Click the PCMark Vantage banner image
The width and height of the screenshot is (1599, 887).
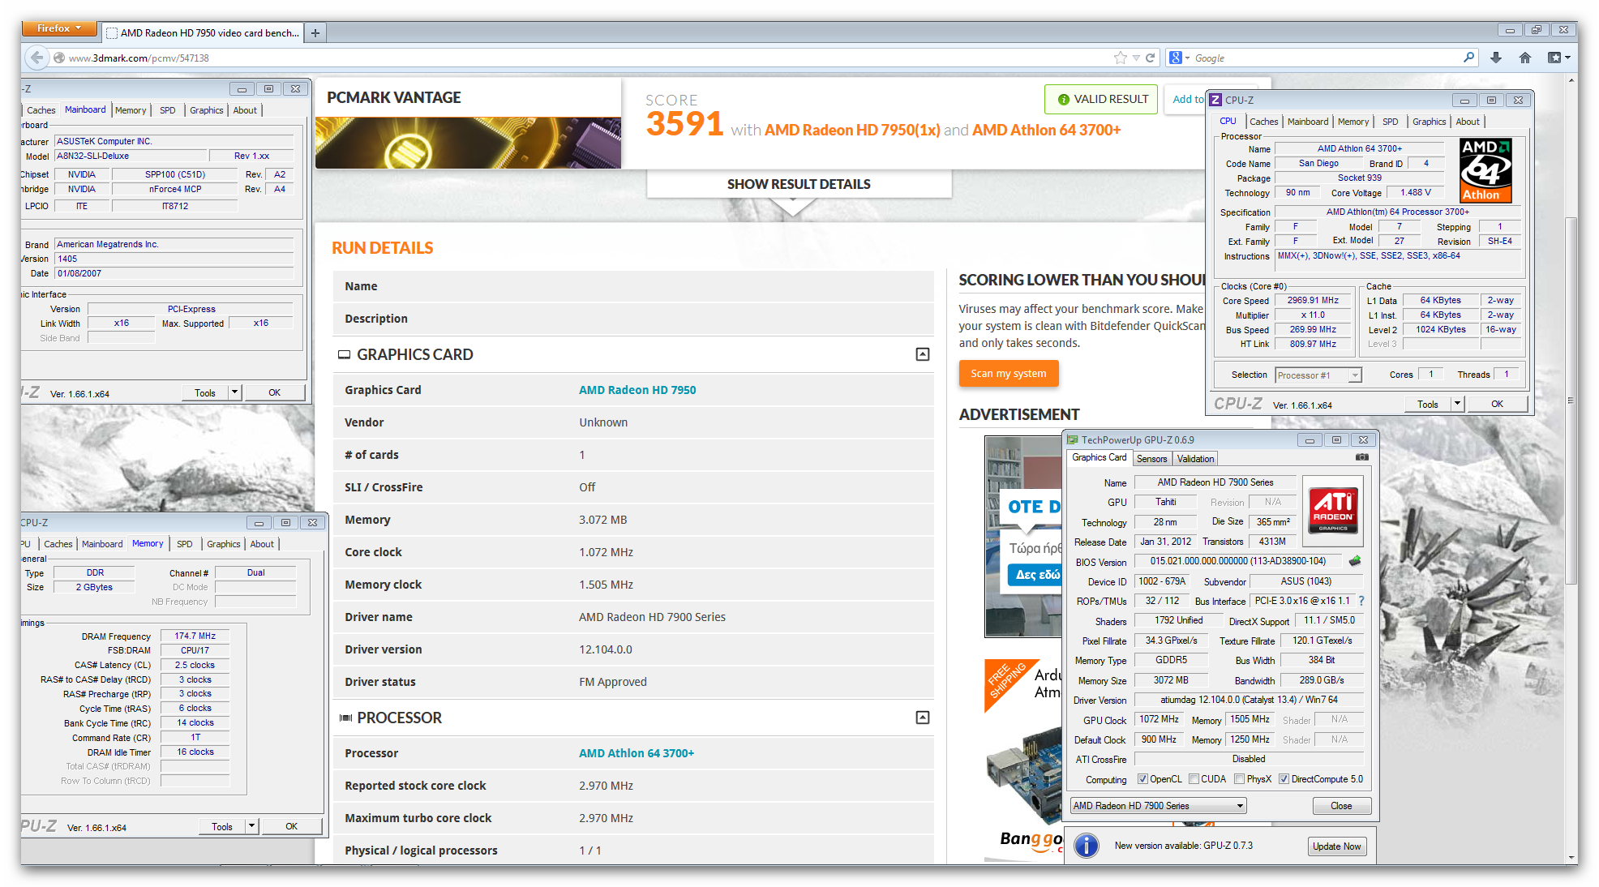(468, 143)
